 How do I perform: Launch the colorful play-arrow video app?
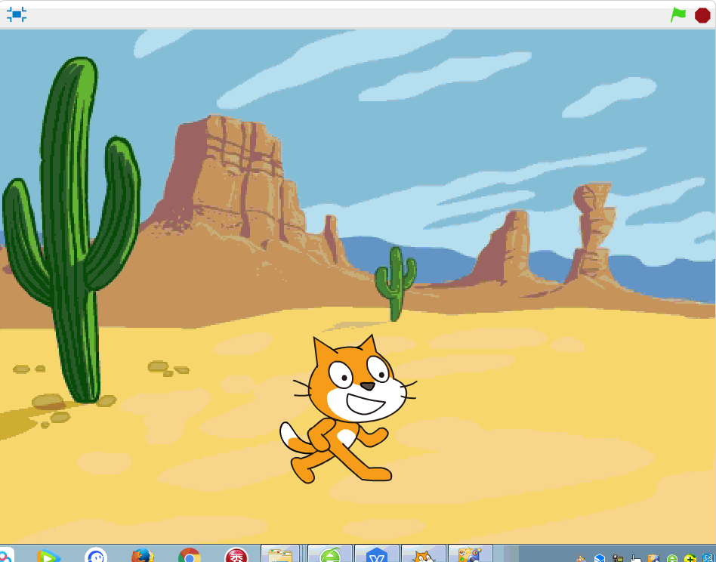tap(48, 556)
